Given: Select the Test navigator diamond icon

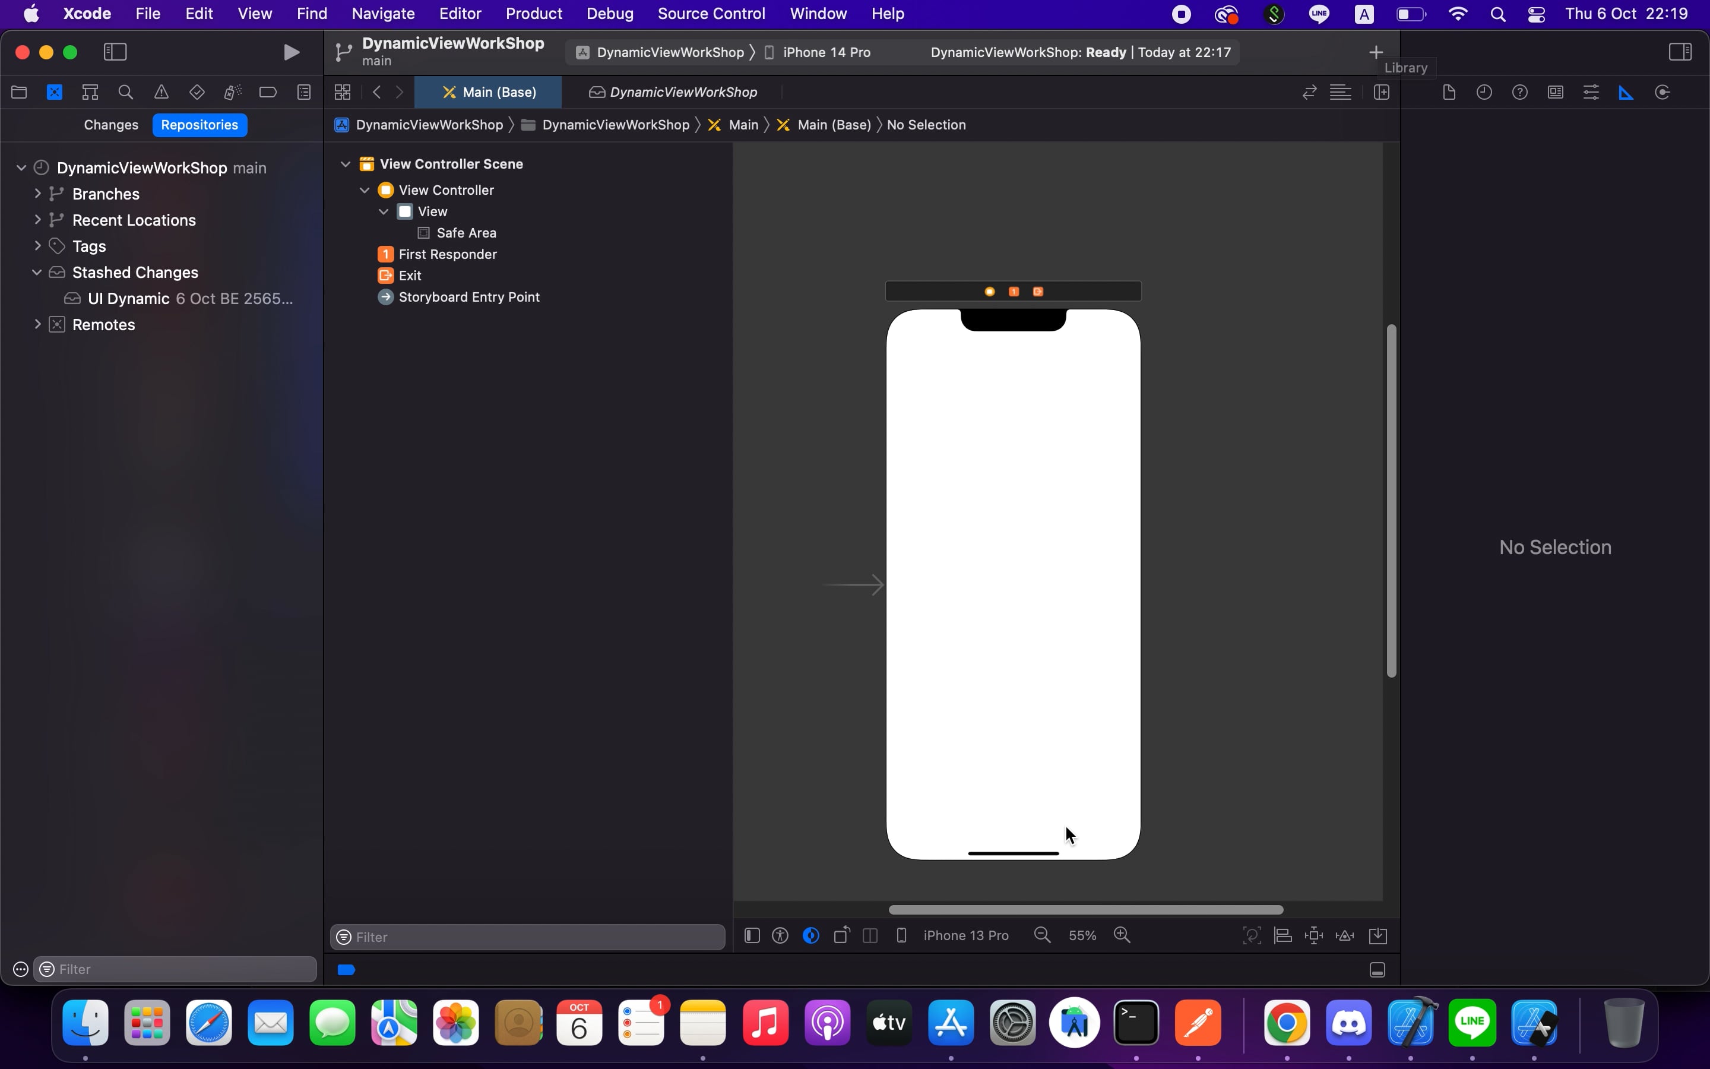Looking at the screenshot, I should (197, 92).
